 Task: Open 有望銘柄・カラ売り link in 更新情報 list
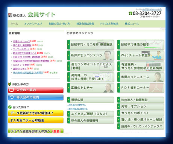pyautogui.click(x=31, y=61)
